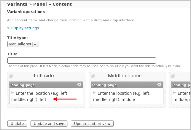
Task: Open the Title type dropdown
Action: pos(23,44)
